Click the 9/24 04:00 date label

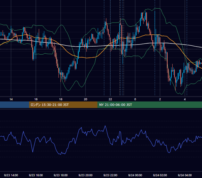point(185,175)
